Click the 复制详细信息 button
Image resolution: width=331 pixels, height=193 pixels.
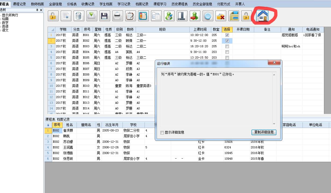pyautogui.click(x=264, y=132)
